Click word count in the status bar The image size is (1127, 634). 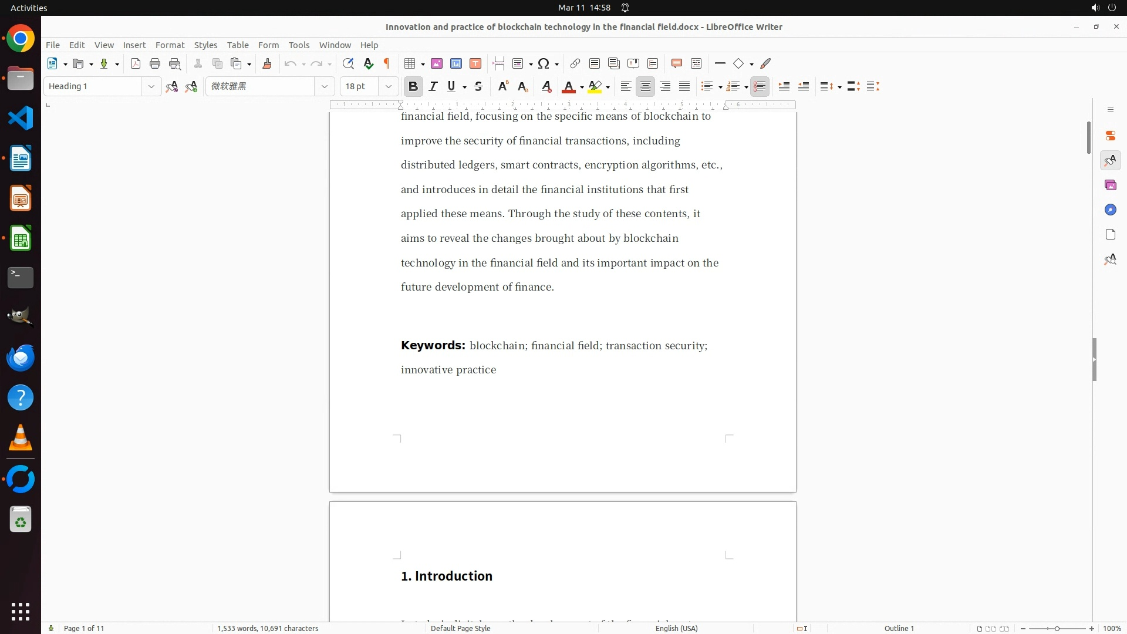click(268, 628)
